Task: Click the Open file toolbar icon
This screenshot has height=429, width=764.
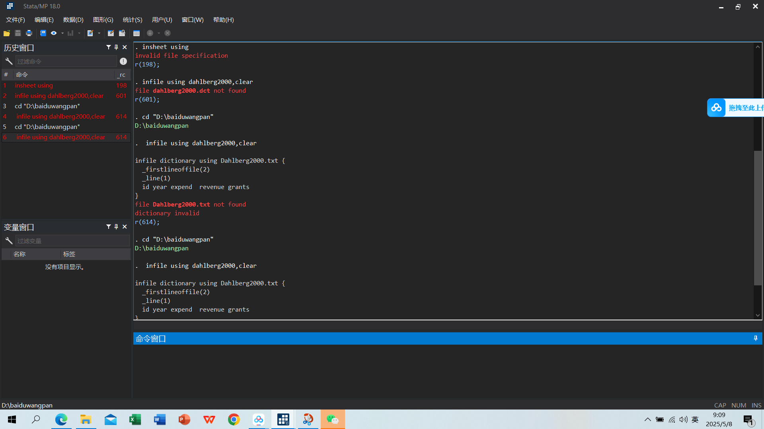Action: [7, 33]
